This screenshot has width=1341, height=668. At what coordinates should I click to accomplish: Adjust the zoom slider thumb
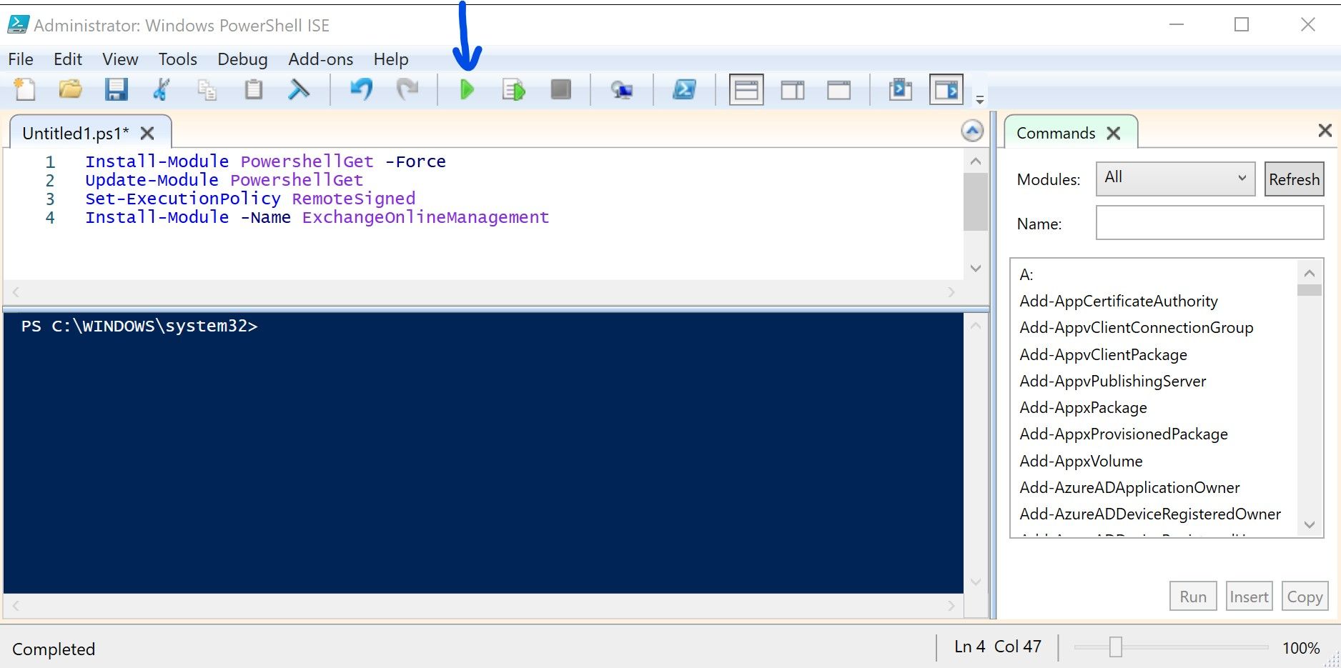[x=1116, y=647]
